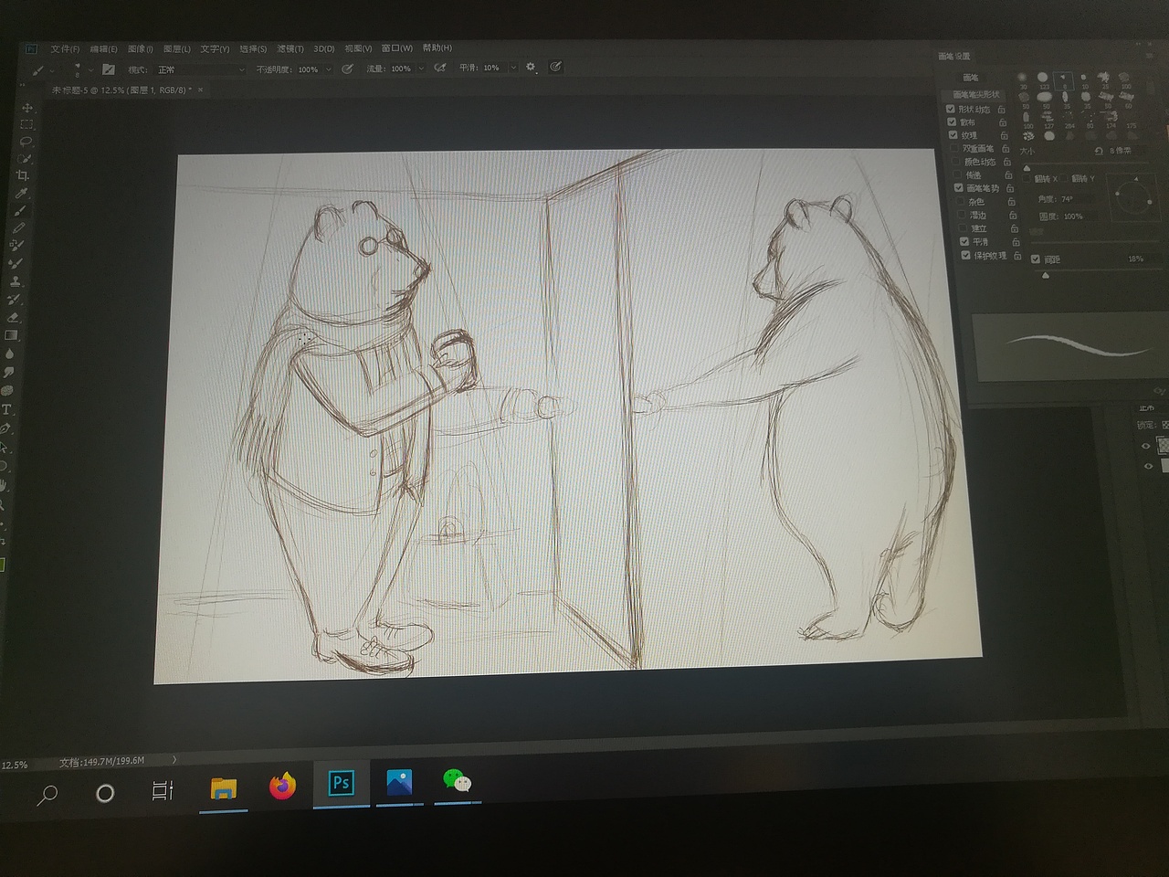
Task: Open the 文件(F) menu
Action: point(65,49)
